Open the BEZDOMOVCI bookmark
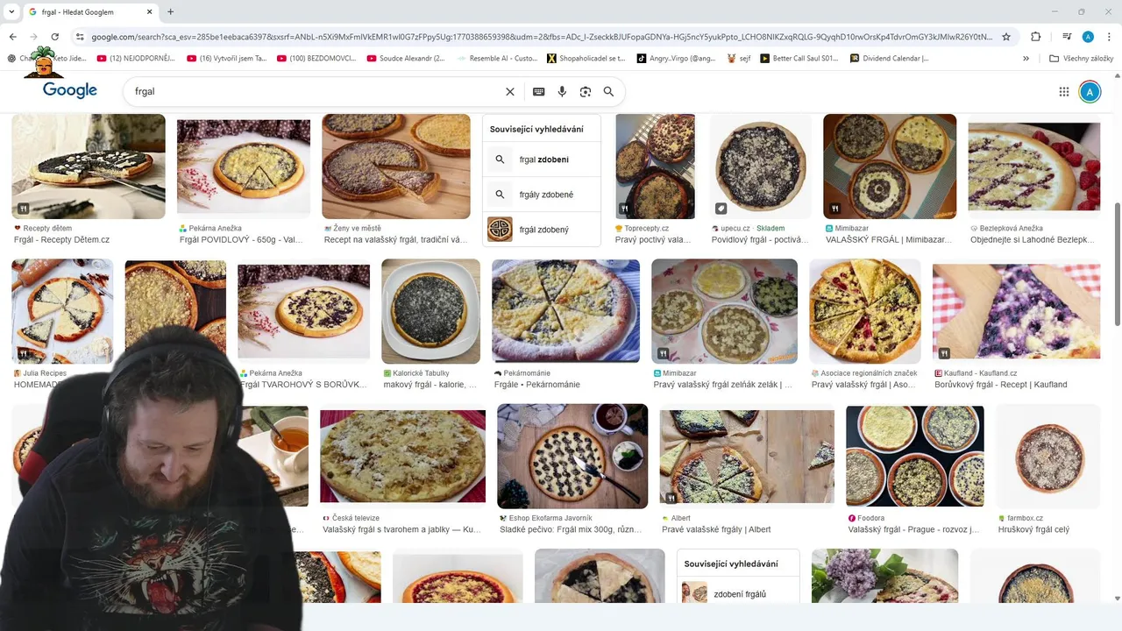 pos(316,59)
